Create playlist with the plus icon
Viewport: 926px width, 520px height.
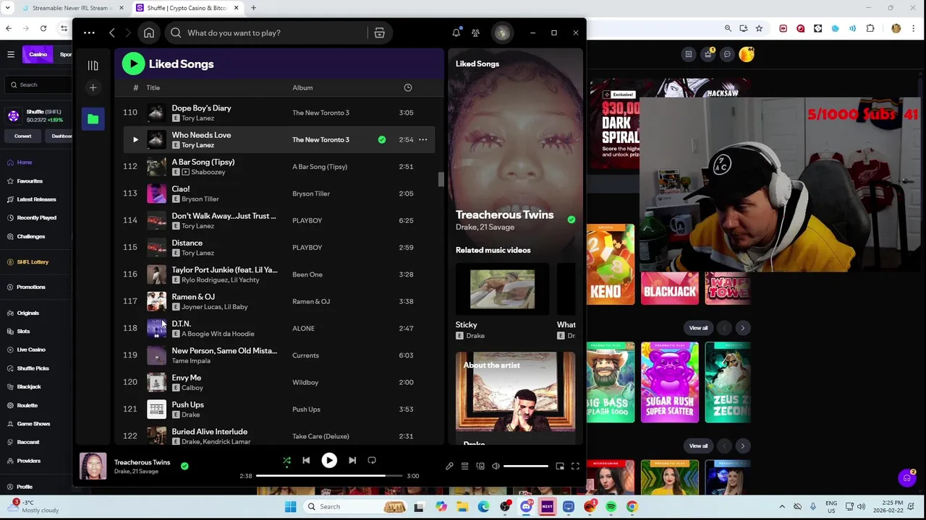point(93,87)
